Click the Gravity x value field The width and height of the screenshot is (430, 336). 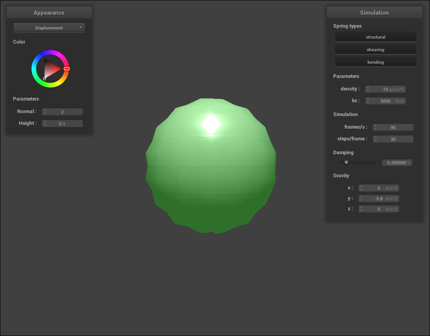tap(378, 188)
